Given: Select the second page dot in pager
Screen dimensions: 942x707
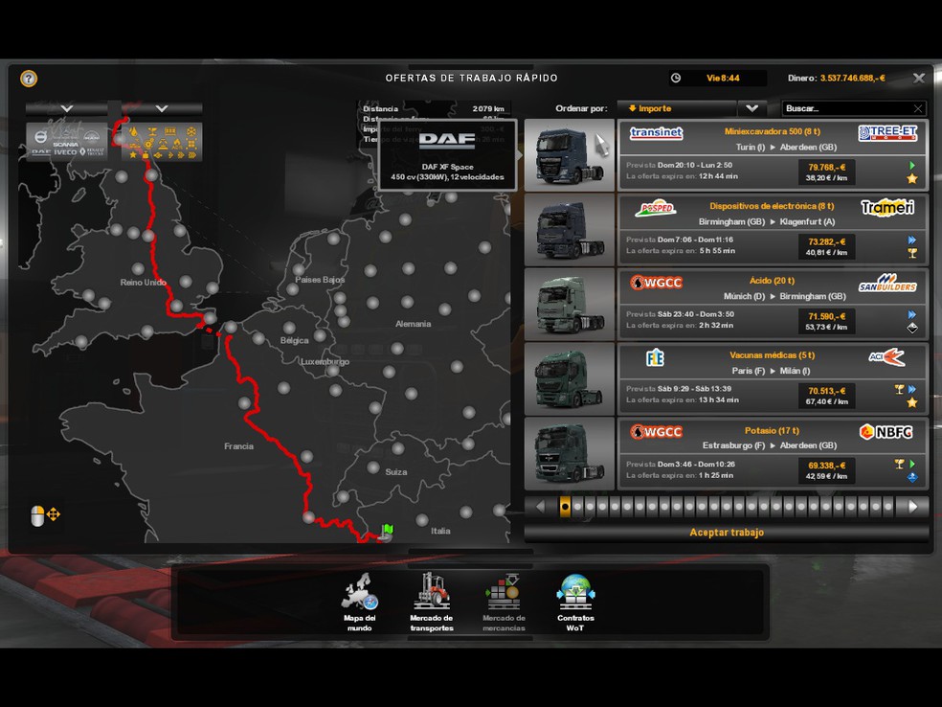Looking at the screenshot, I should pyautogui.click(x=578, y=507).
